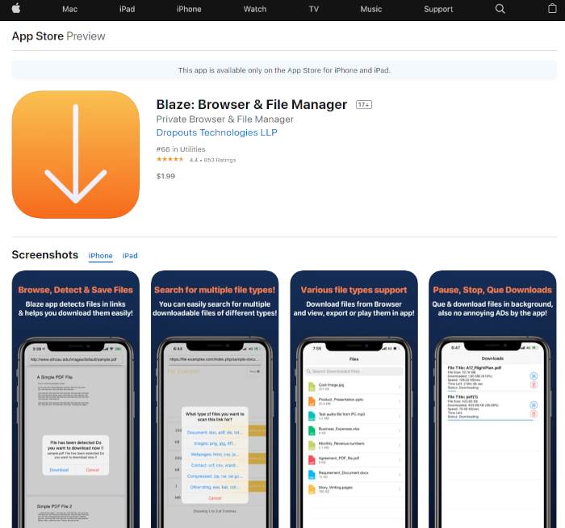Click the orange Blaze app icon
This screenshot has width=565, height=528.
(76, 154)
